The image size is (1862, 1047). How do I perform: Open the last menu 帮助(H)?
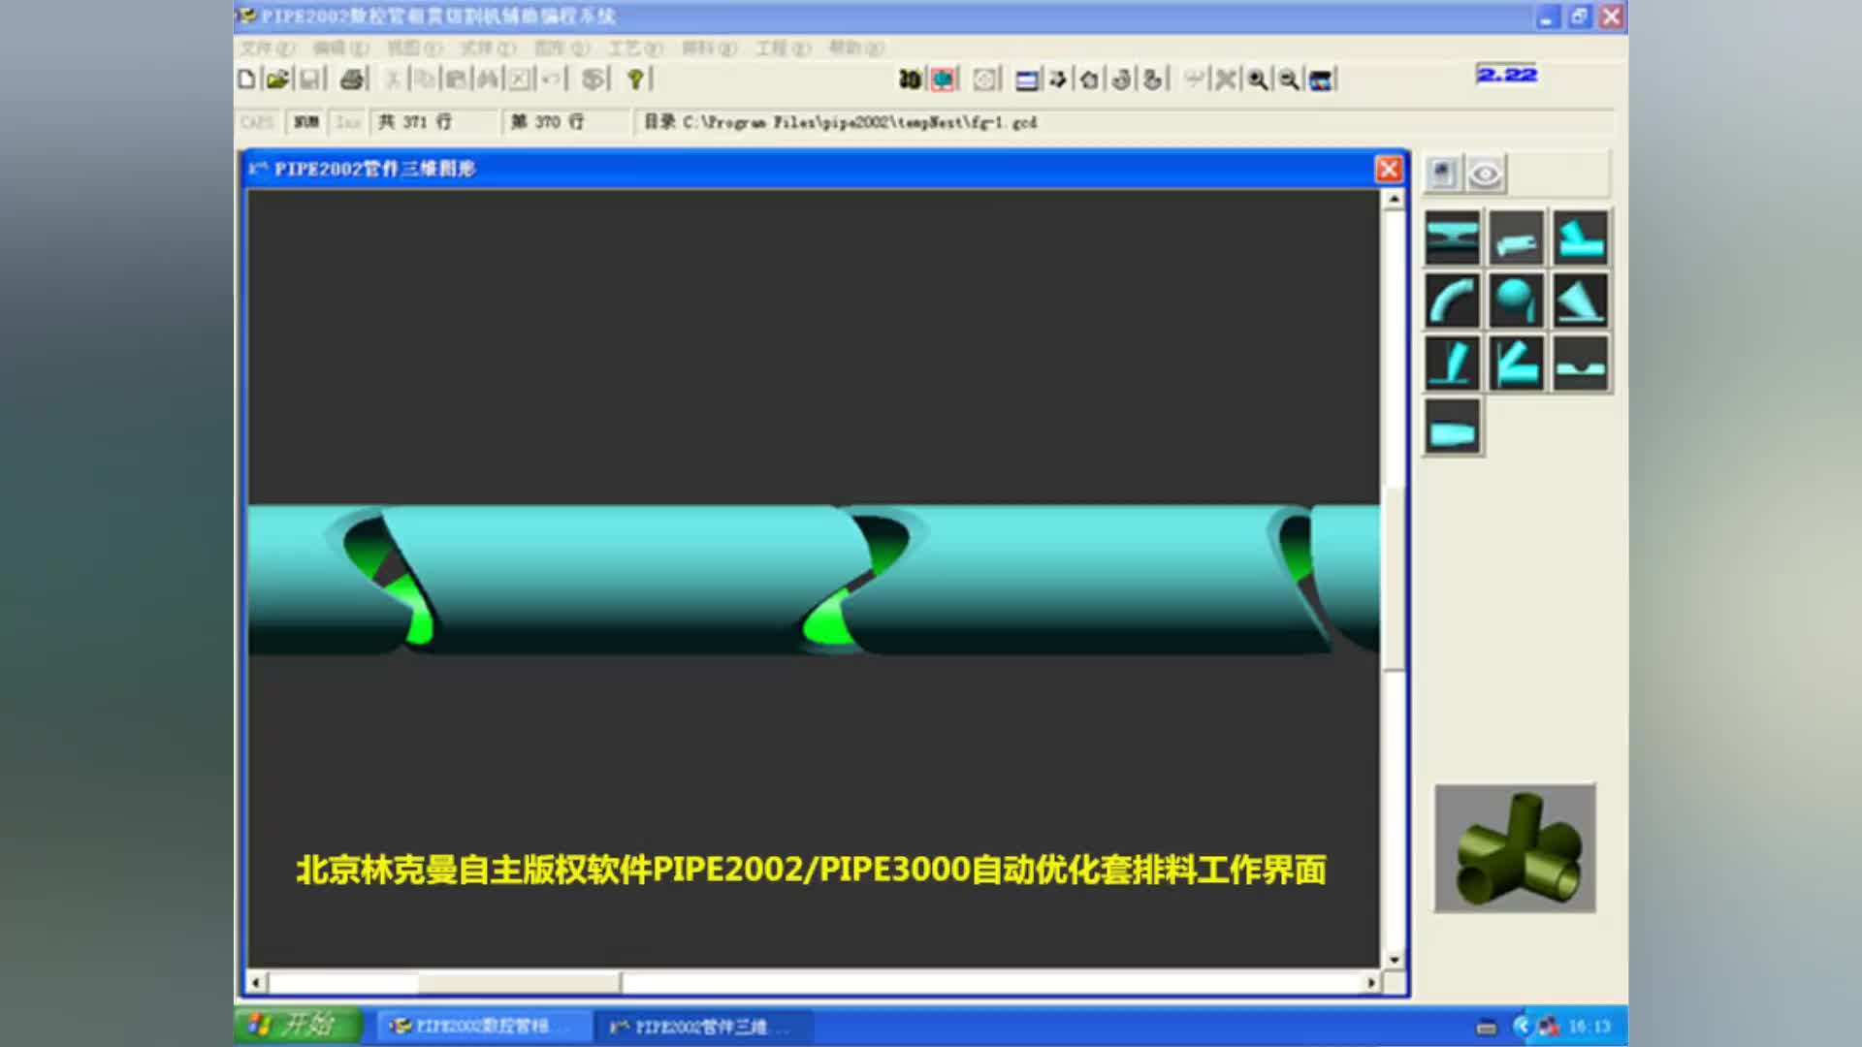856,48
